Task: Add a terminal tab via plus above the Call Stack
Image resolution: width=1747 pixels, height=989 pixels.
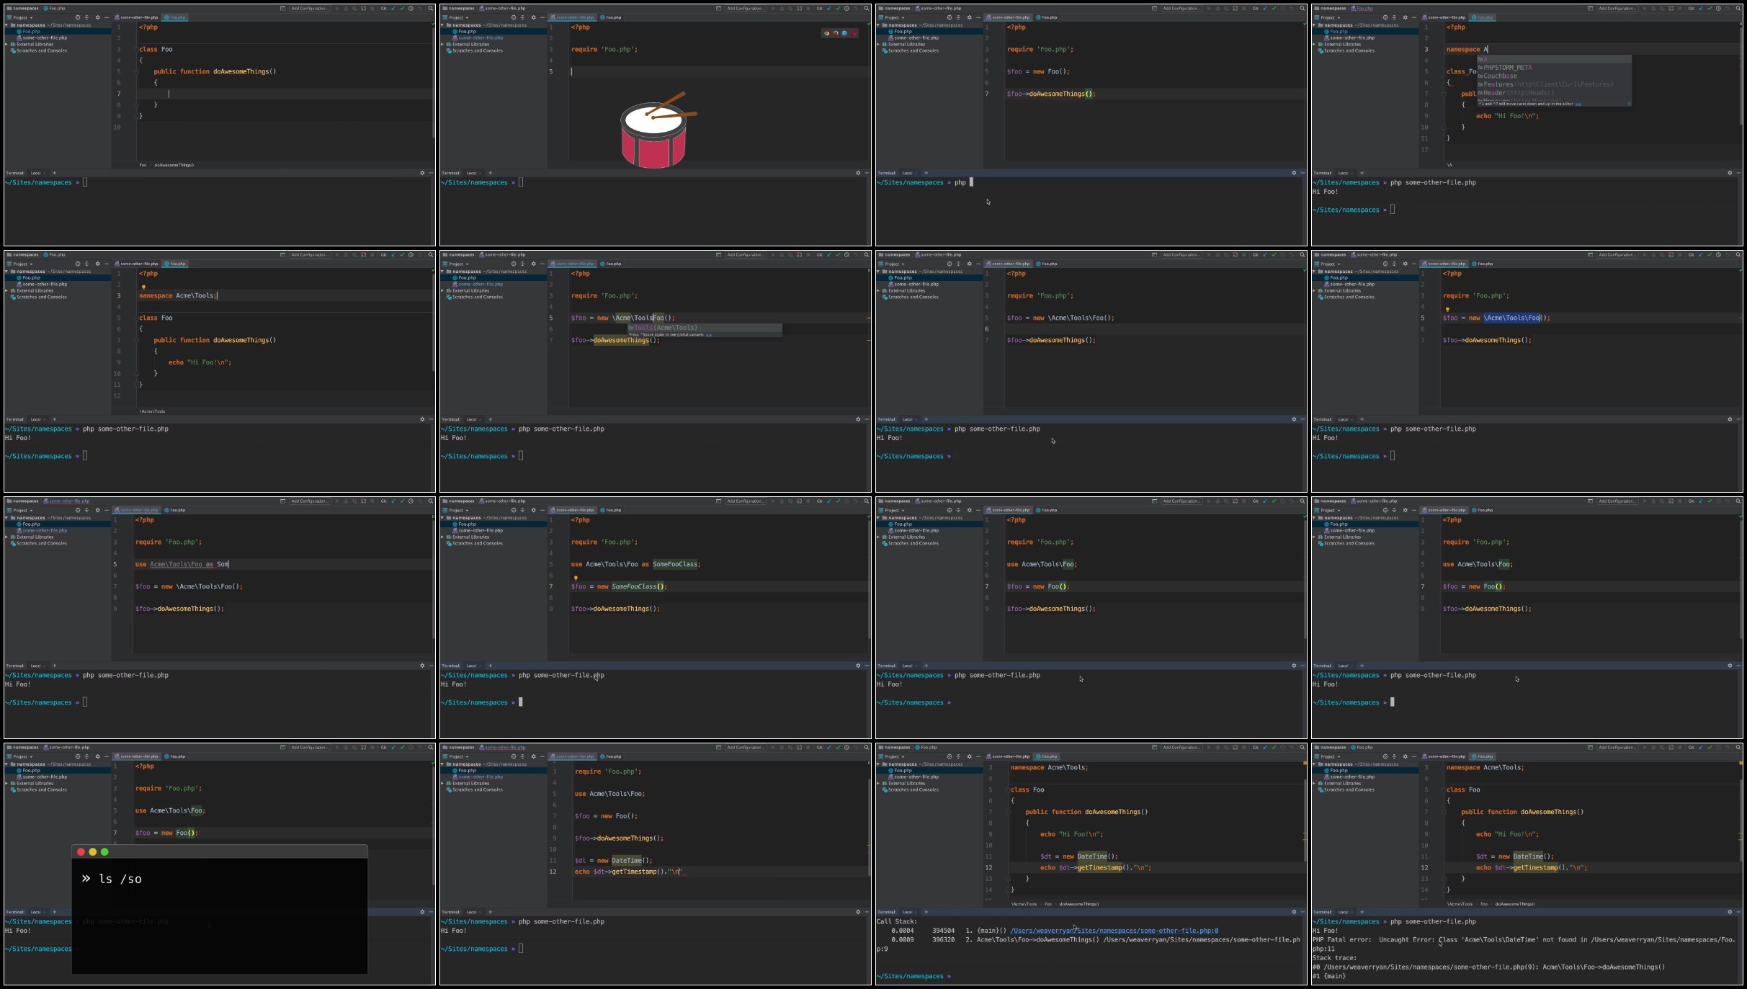Action: click(x=926, y=912)
